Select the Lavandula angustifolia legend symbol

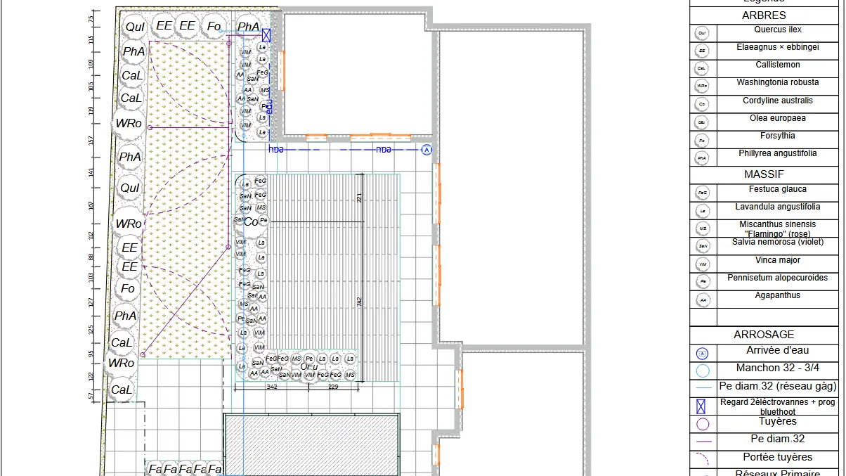pos(702,210)
